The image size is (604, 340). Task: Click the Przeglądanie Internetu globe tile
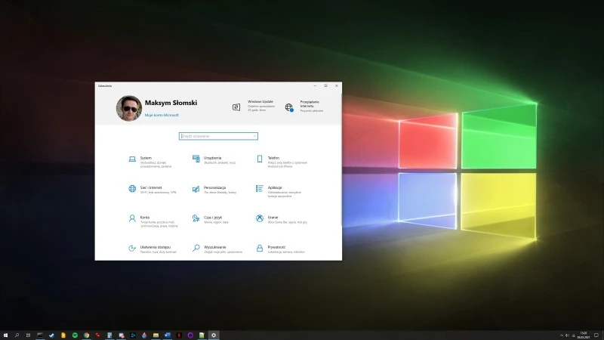coord(304,107)
